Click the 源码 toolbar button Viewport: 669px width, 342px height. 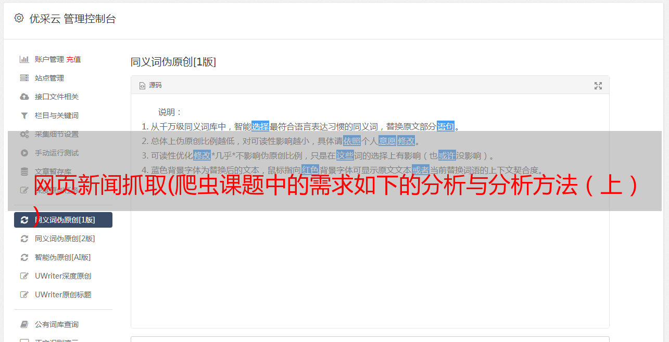pos(150,85)
